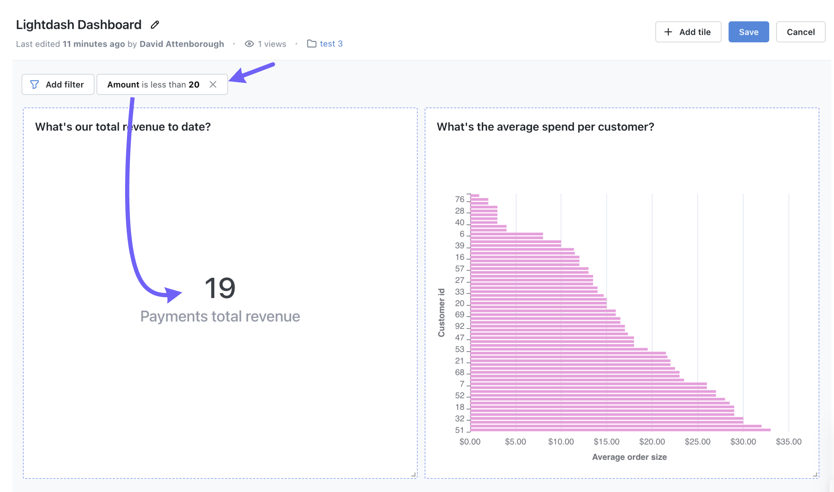Click the funnel icon in Add filter
The image size is (834, 492).
[34, 84]
